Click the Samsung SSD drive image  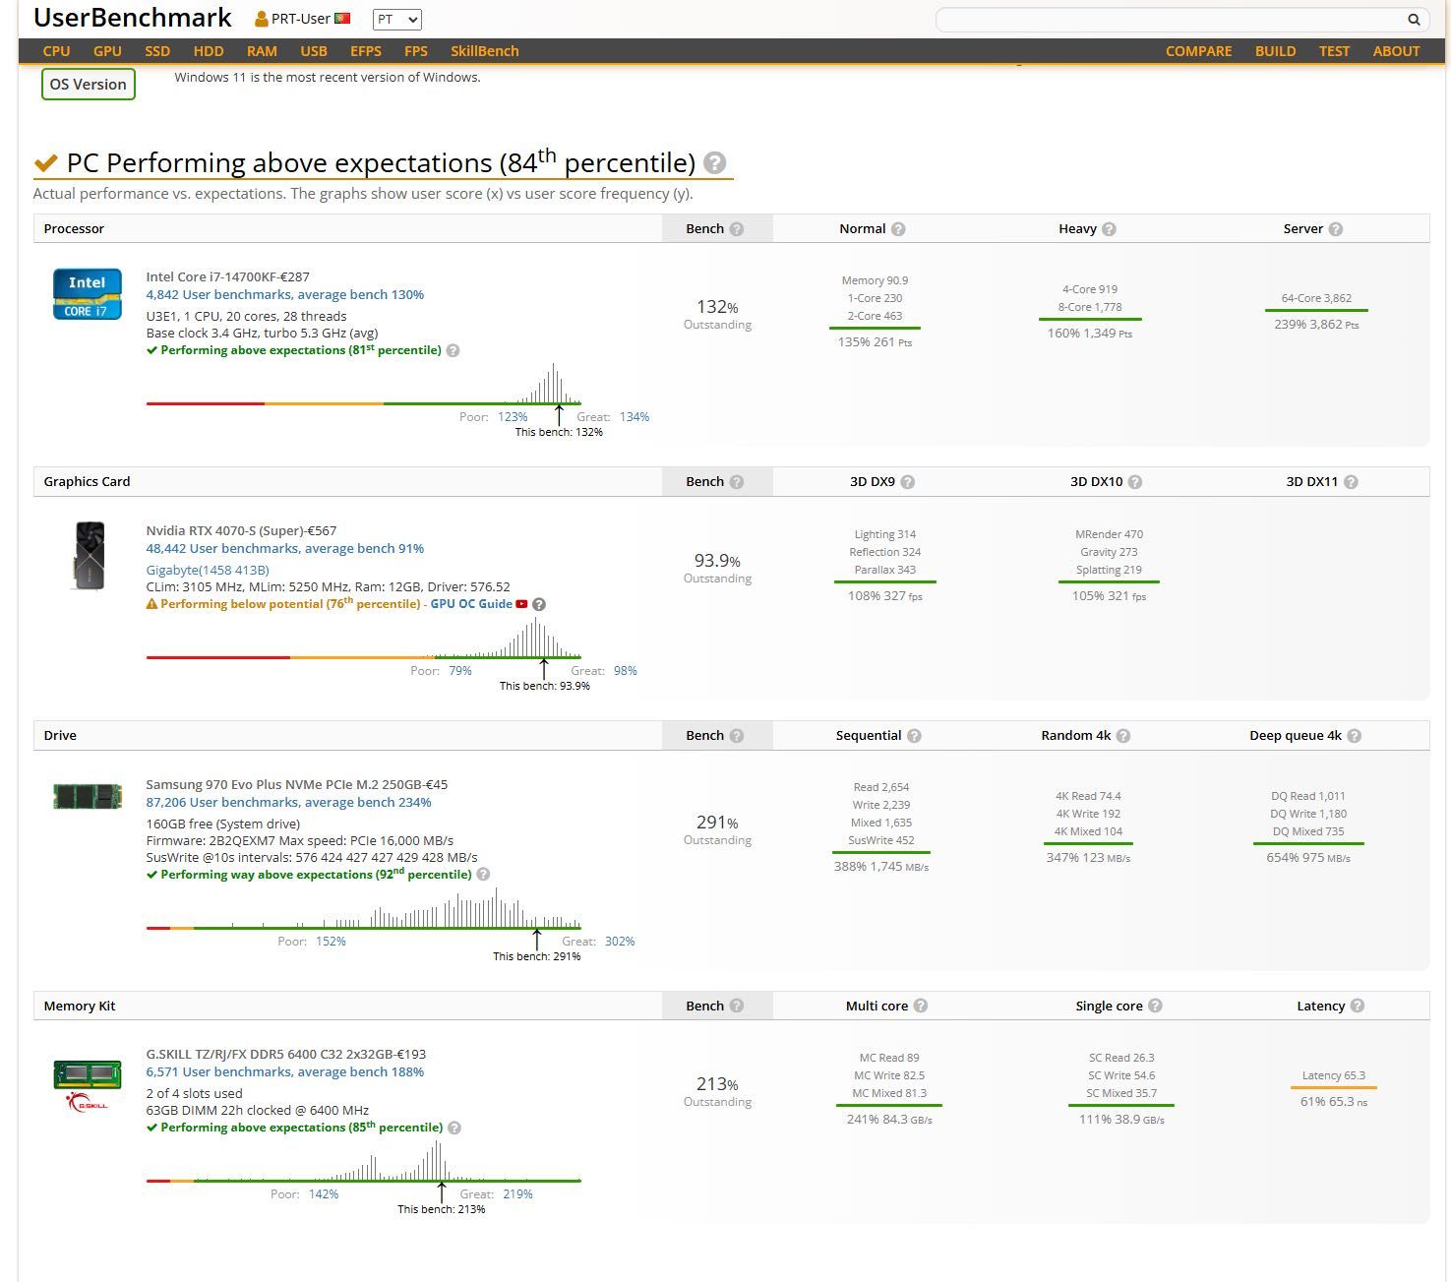pos(88,796)
